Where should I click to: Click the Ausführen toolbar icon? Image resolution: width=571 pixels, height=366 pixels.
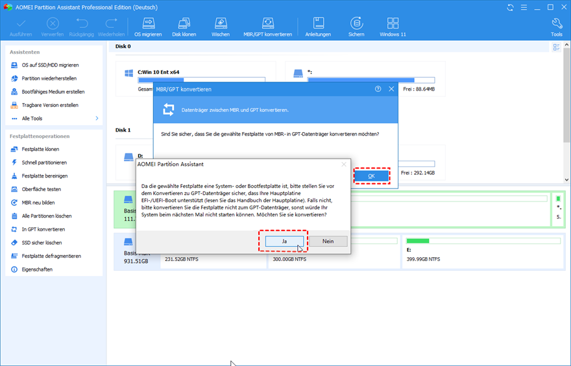pyautogui.click(x=21, y=27)
